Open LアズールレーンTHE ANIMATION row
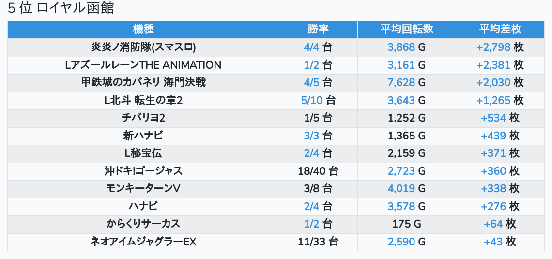Screen dimensions: 552x259 point(143,65)
